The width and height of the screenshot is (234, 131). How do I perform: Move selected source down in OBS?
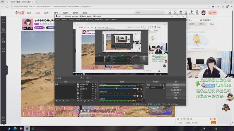92,101
